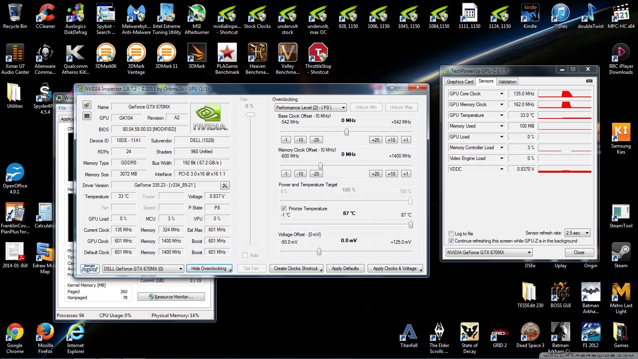The width and height of the screenshot is (638, 359).
Task: Open Auslogics DiskDefrag shortcut
Action: click(76, 19)
